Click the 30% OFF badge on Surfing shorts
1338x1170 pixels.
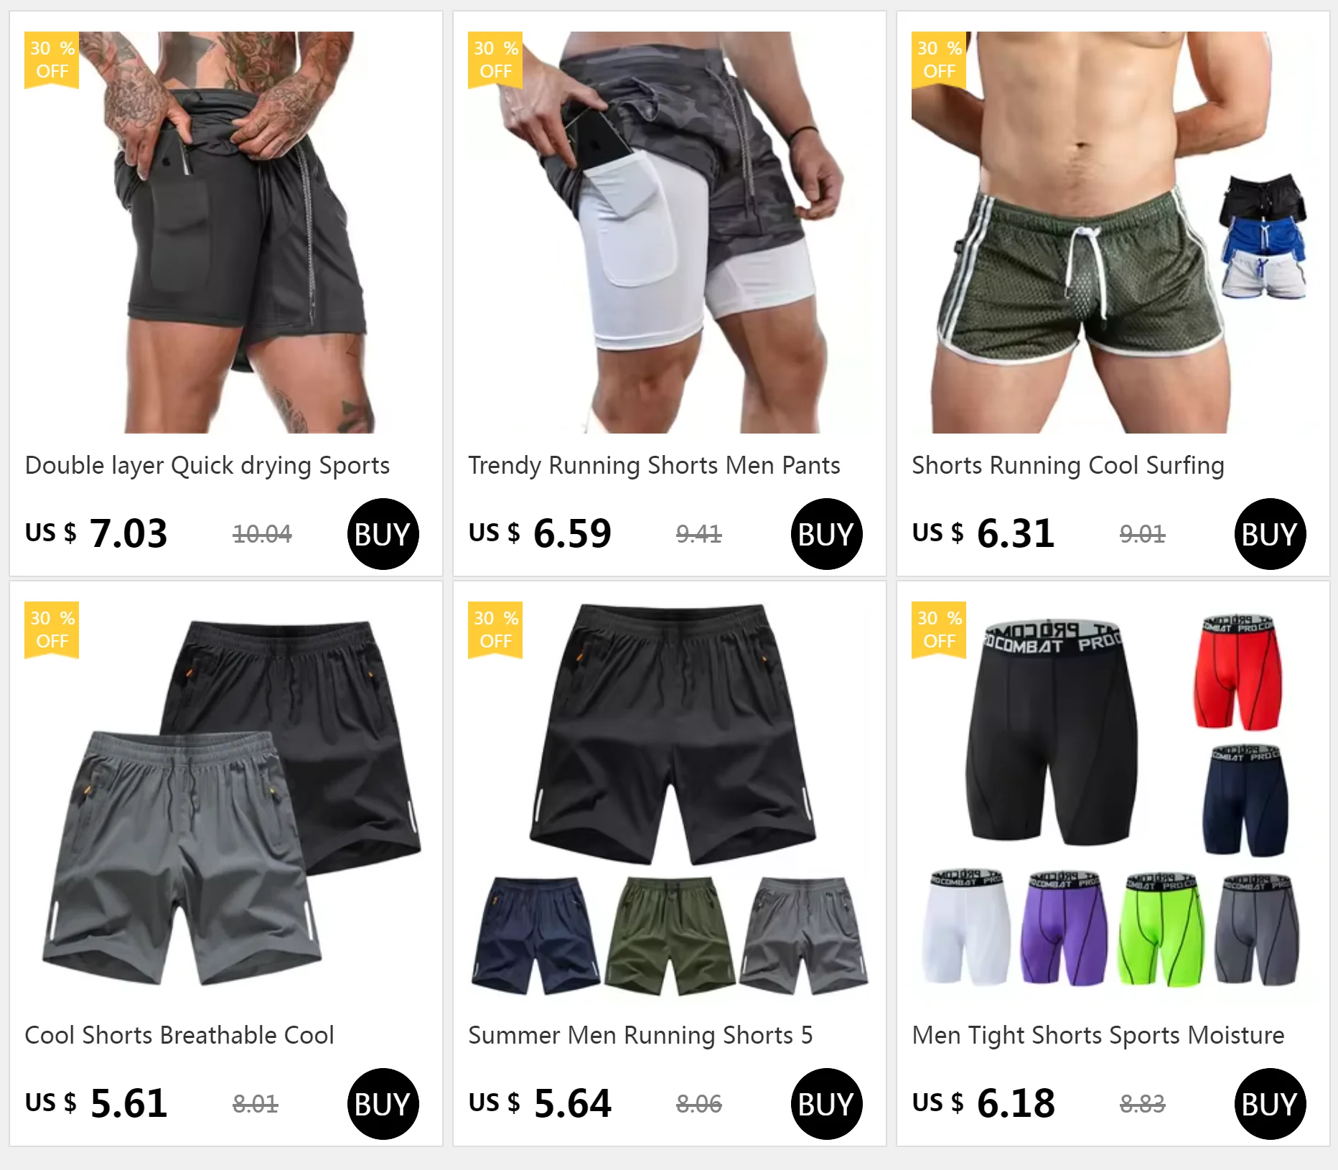tap(939, 60)
